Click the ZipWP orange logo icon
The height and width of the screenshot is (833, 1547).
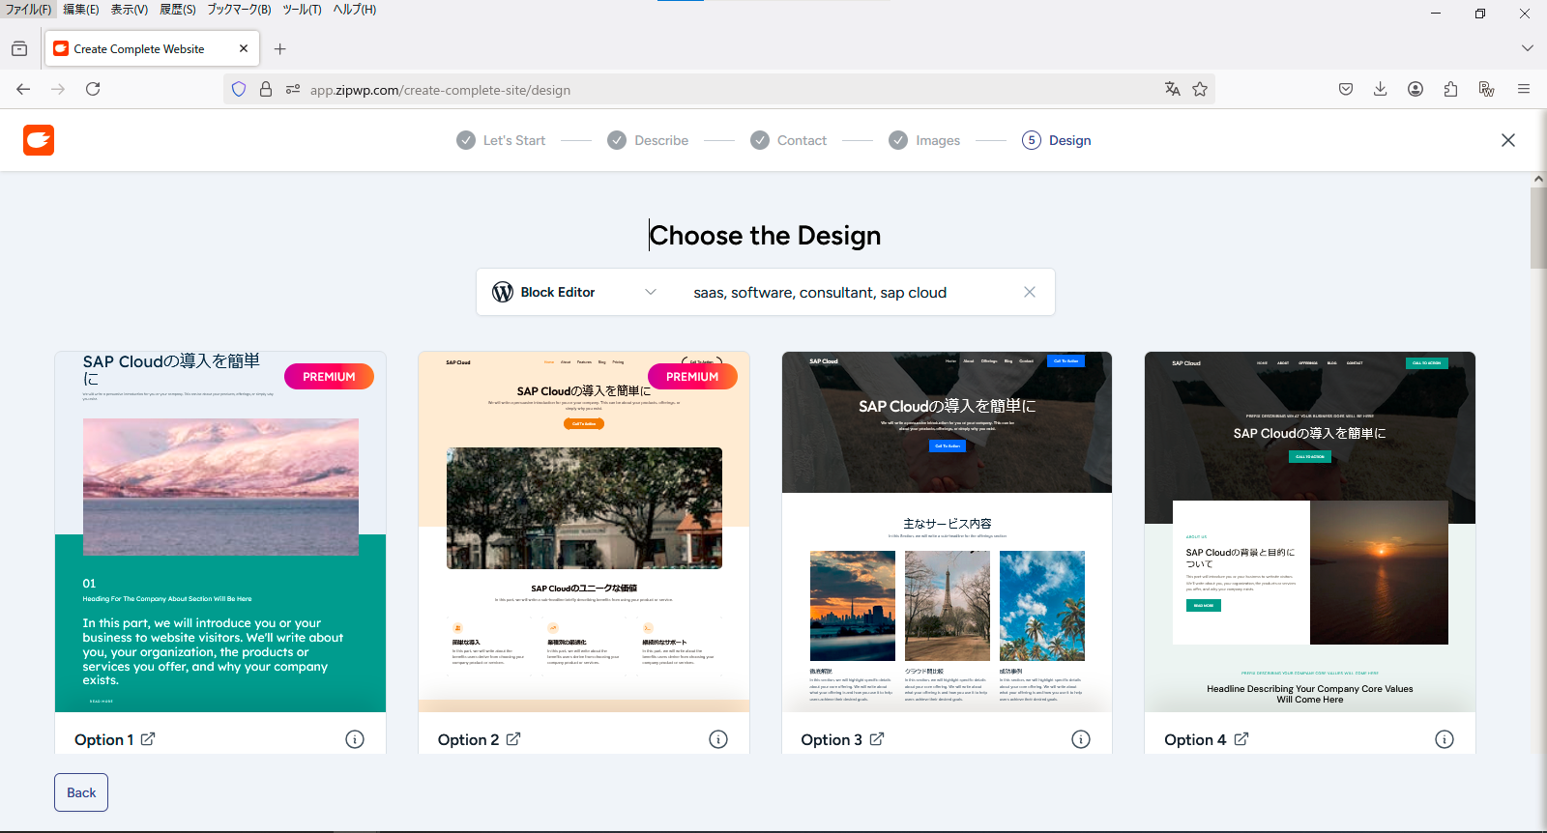39,140
